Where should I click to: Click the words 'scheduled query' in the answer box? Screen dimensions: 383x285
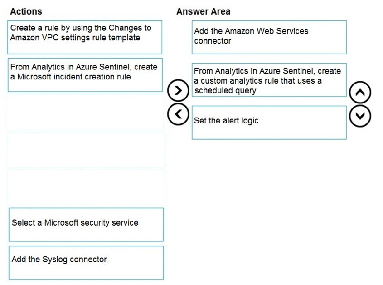[225, 91]
